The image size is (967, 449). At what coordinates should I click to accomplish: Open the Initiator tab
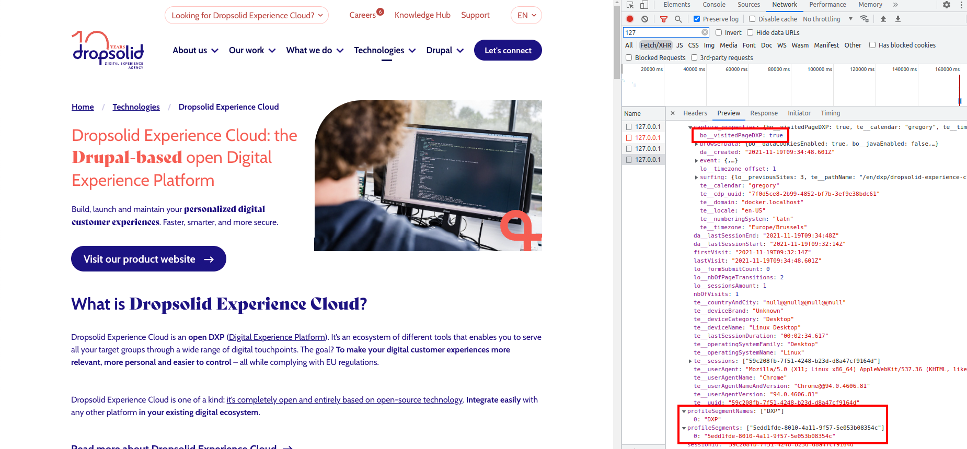(799, 113)
